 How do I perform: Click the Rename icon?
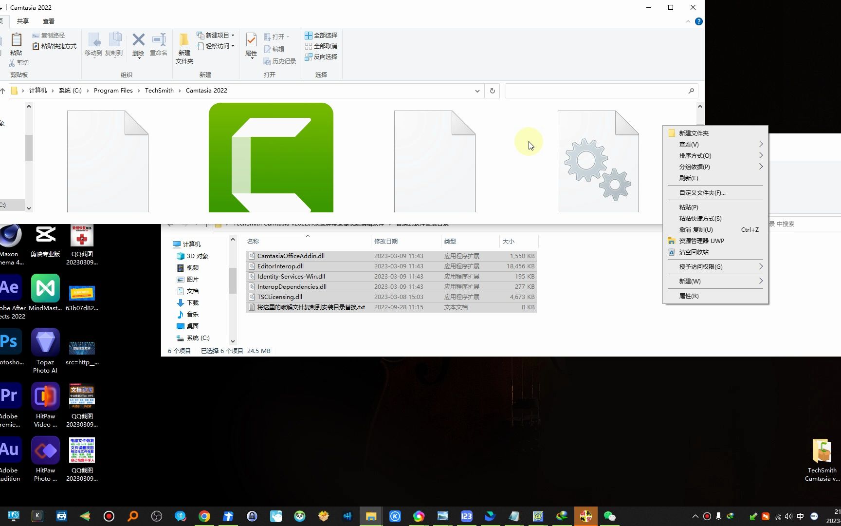159,44
